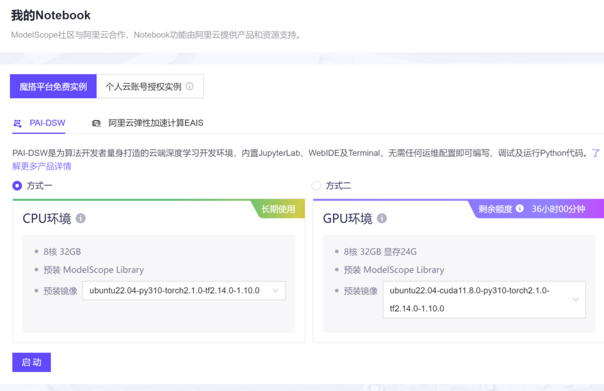Click the info icon next to GPU环境
Image resolution: width=604 pixels, height=391 pixels.
click(x=382, y=219)
